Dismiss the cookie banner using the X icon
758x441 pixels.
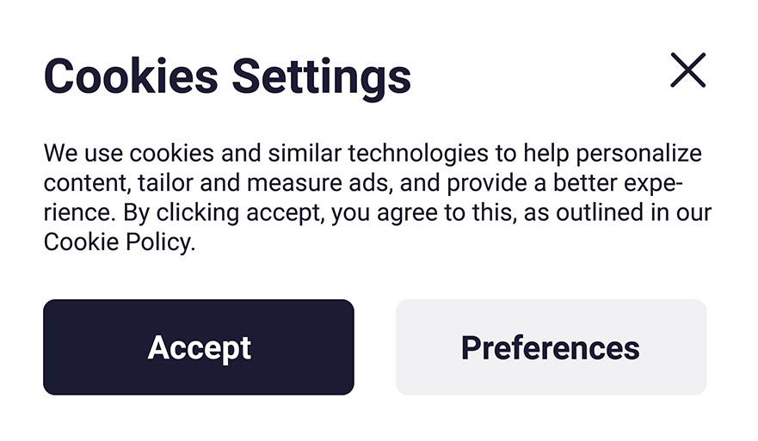tap(687, 70)
